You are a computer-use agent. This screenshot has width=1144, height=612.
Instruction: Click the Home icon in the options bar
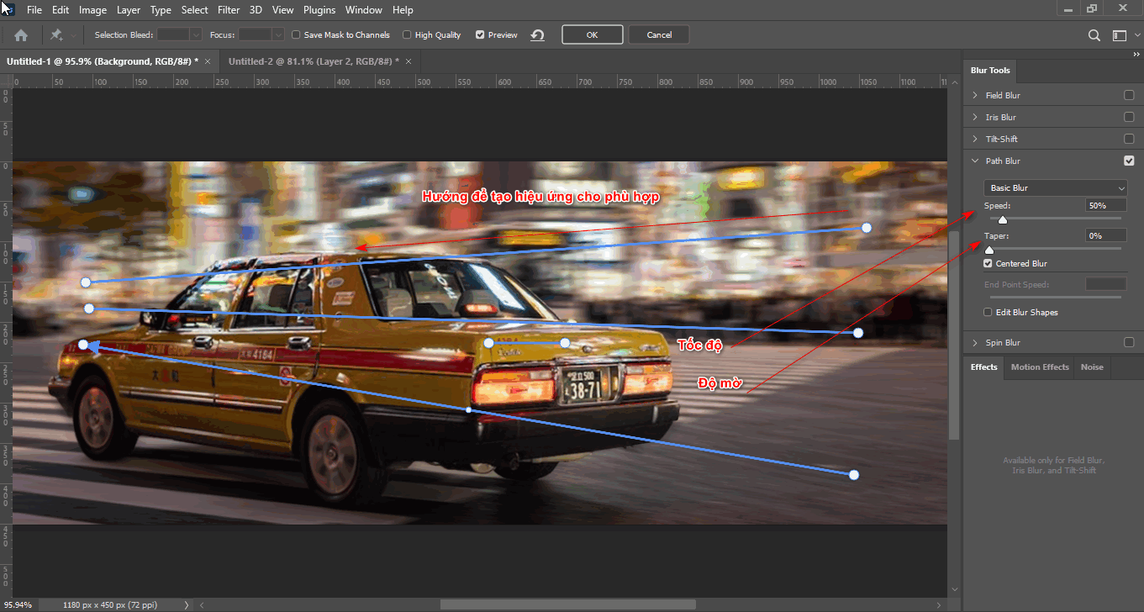[20, 34]
